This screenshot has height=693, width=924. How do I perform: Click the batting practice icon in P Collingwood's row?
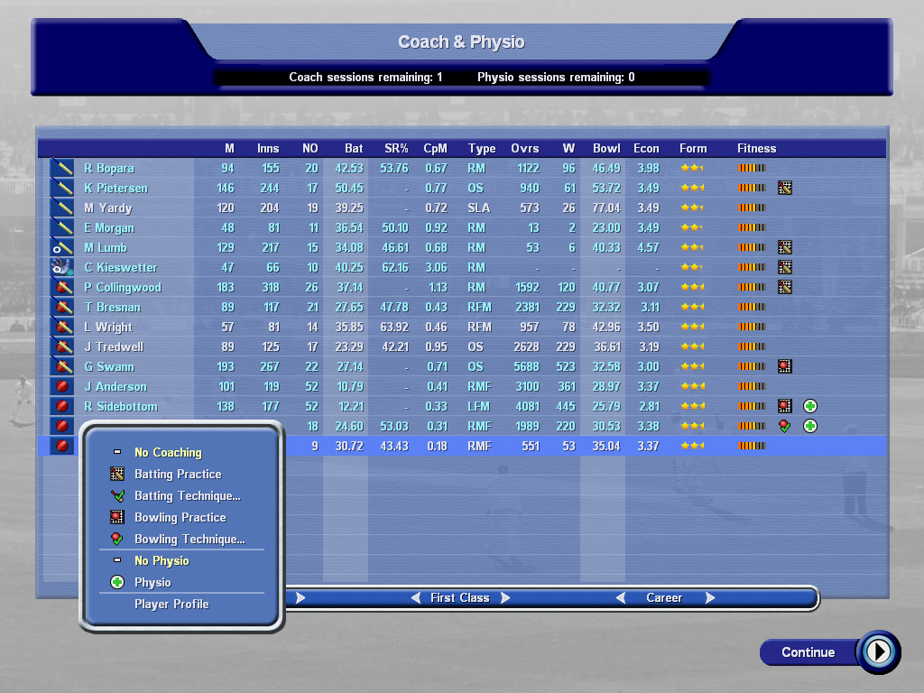point(784,287)
